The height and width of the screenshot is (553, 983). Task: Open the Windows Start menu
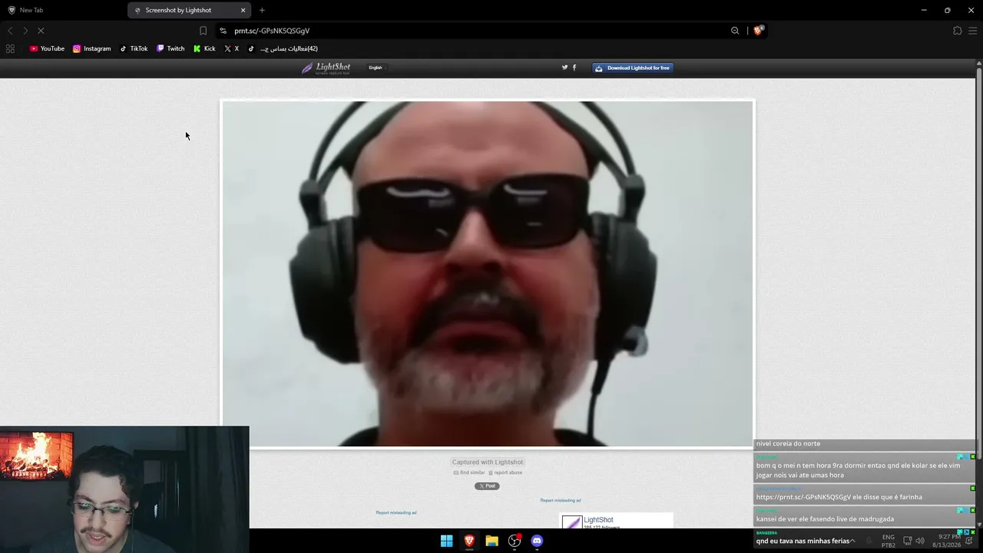446,541
